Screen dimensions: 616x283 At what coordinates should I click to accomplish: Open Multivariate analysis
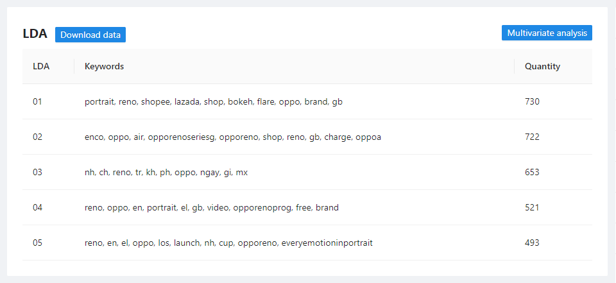click(547, 33)
